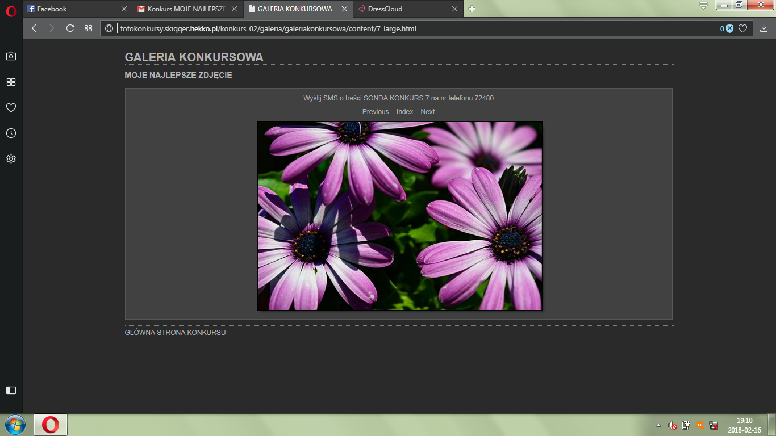Screen dimensions: 776x436
Task: Open Settings gear in the sidebar
Action: [11, 159]
